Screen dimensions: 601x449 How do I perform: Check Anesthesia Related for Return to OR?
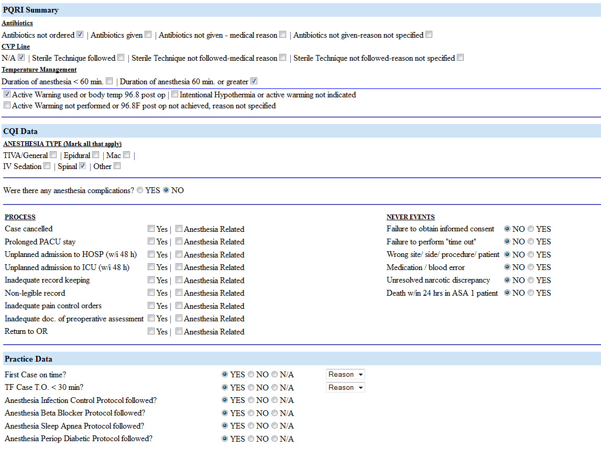click(179, 331)
